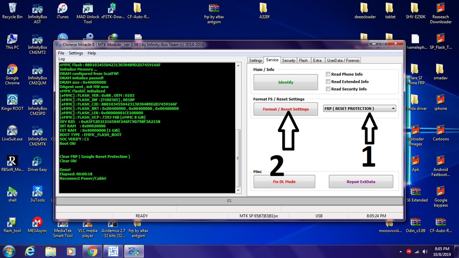
Task: Launch iTunes from the desktop
Action: click(x=62, y=11)
